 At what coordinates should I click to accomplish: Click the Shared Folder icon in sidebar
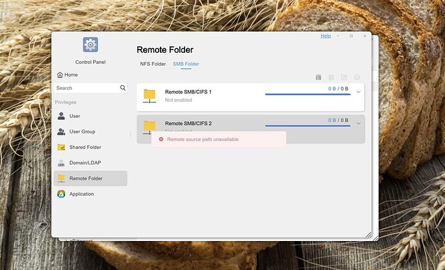pos(61,147)
